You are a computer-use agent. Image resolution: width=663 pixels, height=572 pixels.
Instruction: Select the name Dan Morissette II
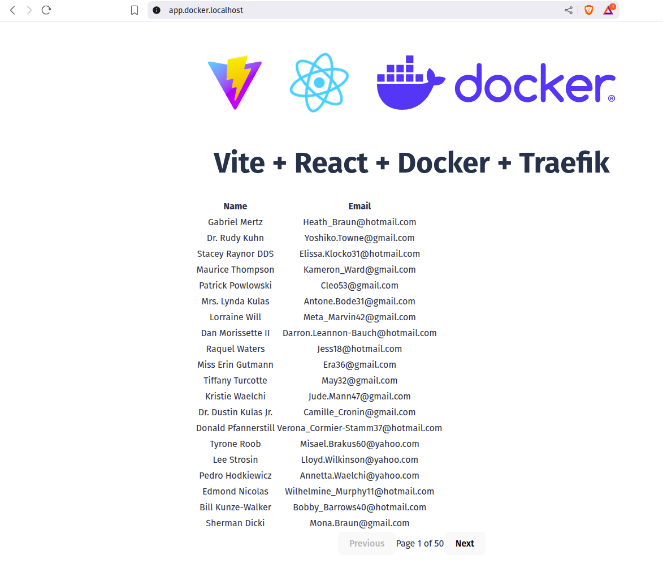point(235,333)
